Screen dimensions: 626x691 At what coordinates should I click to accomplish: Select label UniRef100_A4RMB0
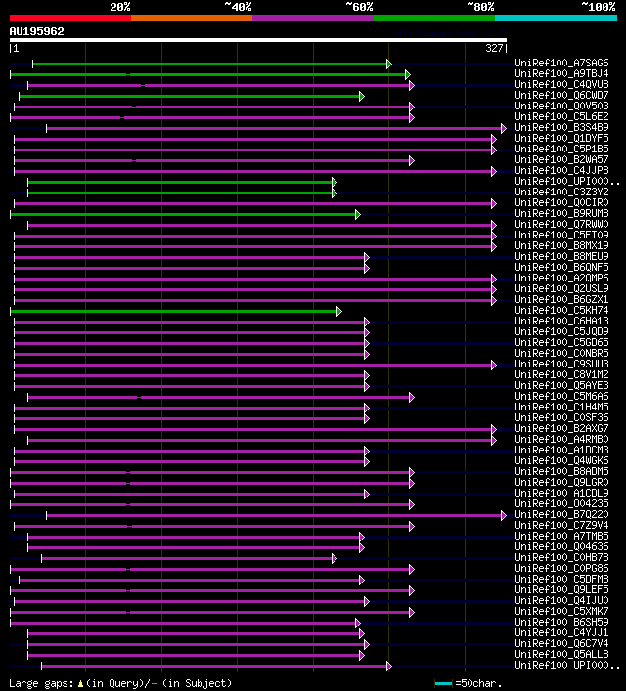tap(561, 440)
